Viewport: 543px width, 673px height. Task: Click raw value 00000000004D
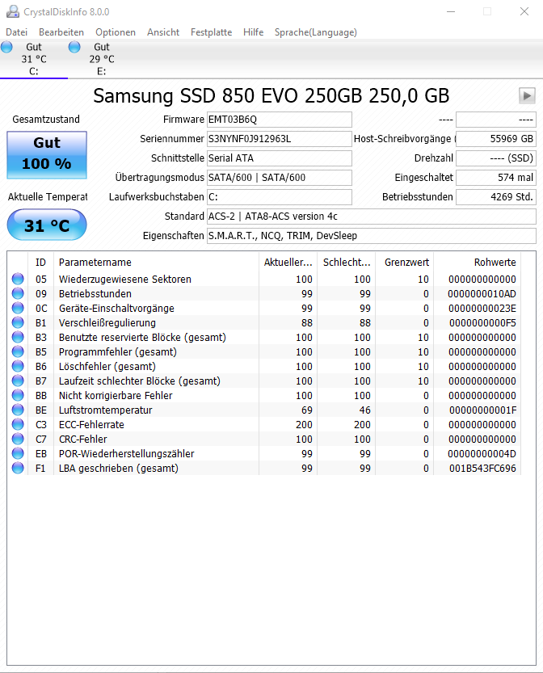482,454
